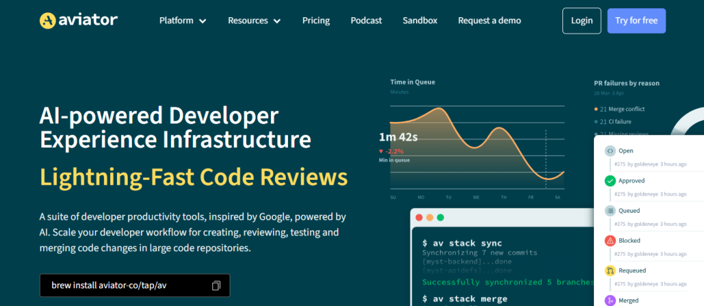Screen dimensions: 704x306
Task: Click the red terminal window dot
Action: pos(419,217)
